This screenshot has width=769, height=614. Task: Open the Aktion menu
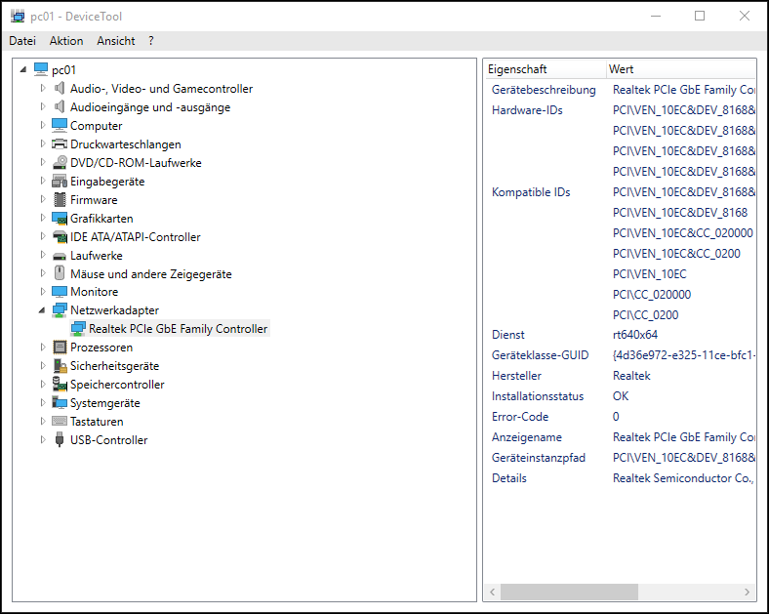[x=66, y=41]
